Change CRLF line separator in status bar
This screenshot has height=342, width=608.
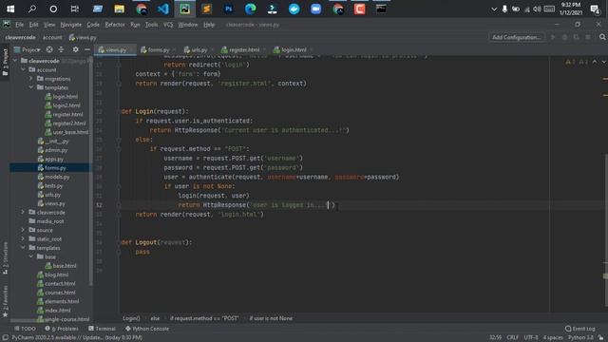(x=513, y=337)
